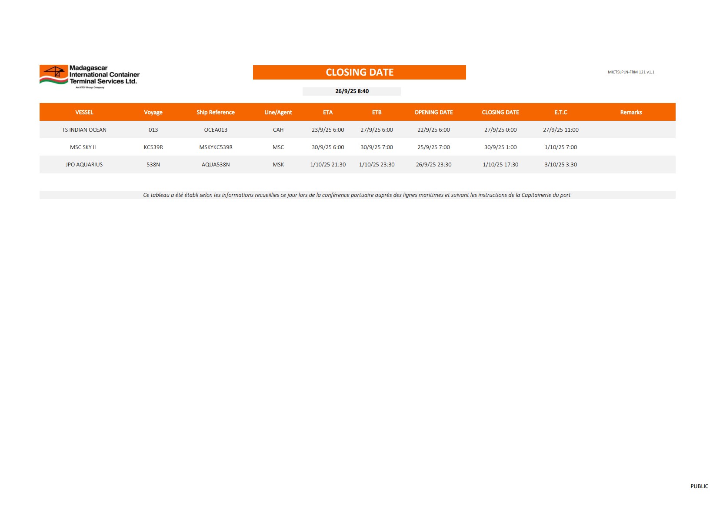The image size is (723, 505).
Task: Select the 26/9/25 8:40 timestamp field
Action: point(352,91)
